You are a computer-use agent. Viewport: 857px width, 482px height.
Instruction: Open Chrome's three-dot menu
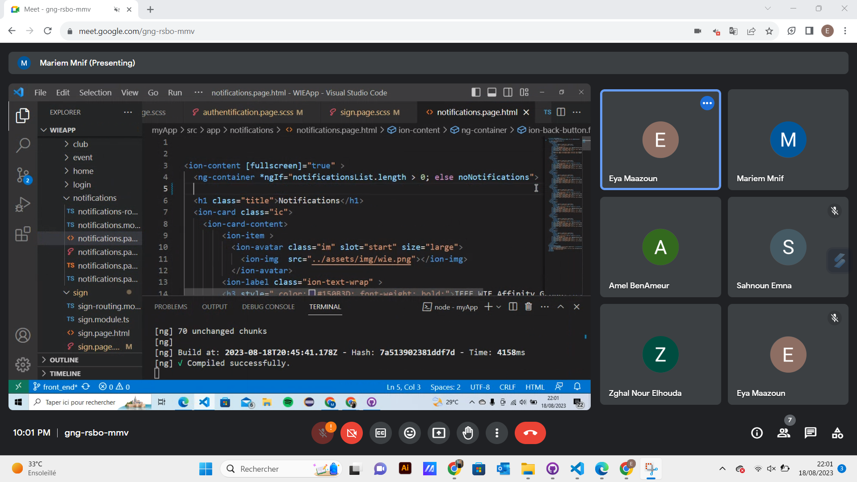[845, 31]
